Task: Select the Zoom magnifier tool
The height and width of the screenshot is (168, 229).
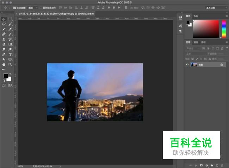Action: [10, 65]
